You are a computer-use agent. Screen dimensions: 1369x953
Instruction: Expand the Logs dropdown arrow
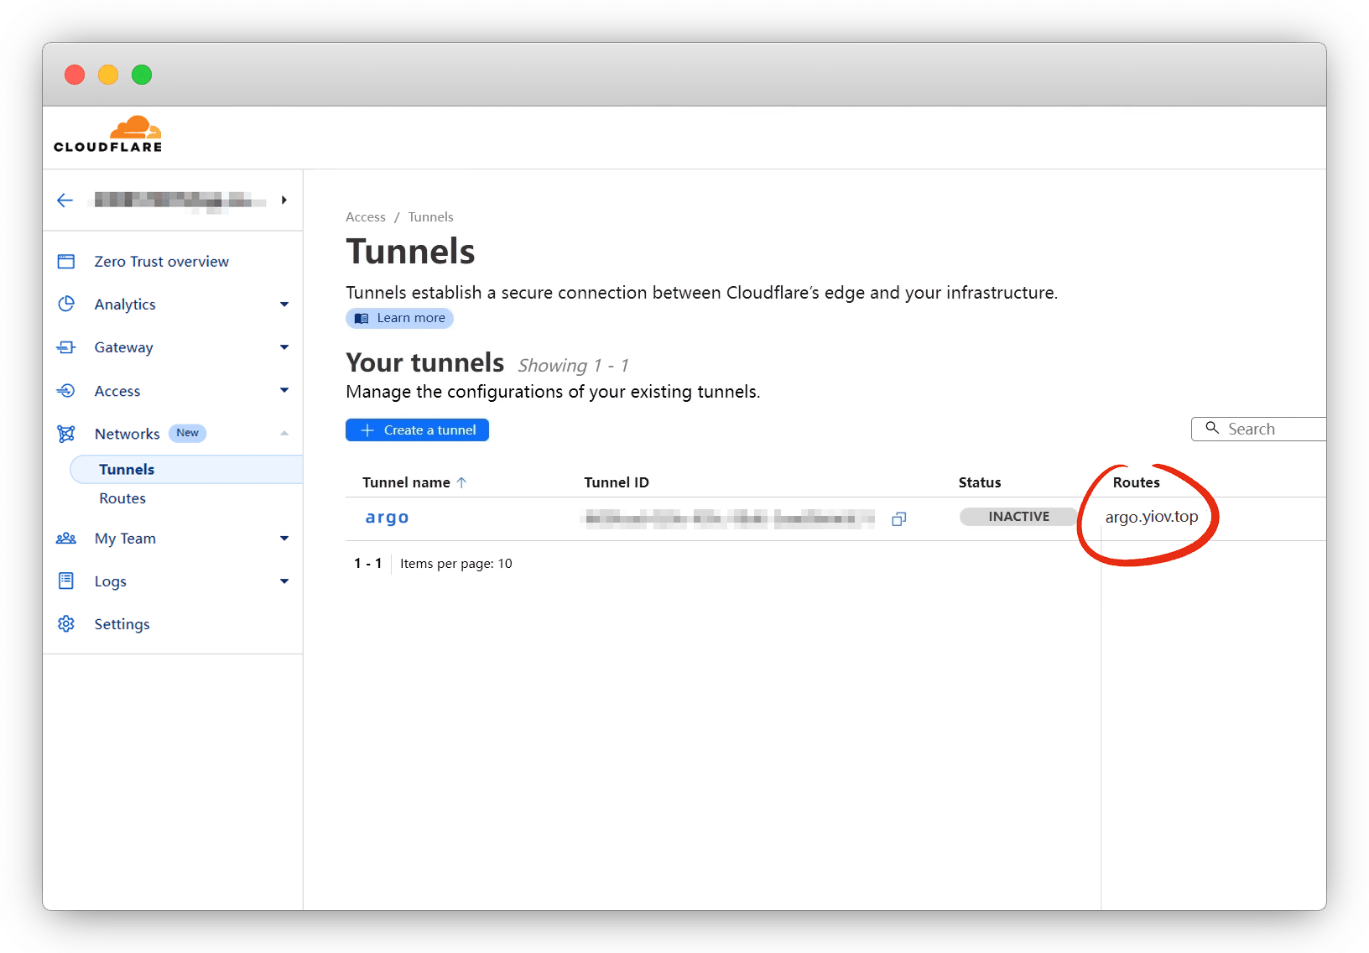pos(284,581)
